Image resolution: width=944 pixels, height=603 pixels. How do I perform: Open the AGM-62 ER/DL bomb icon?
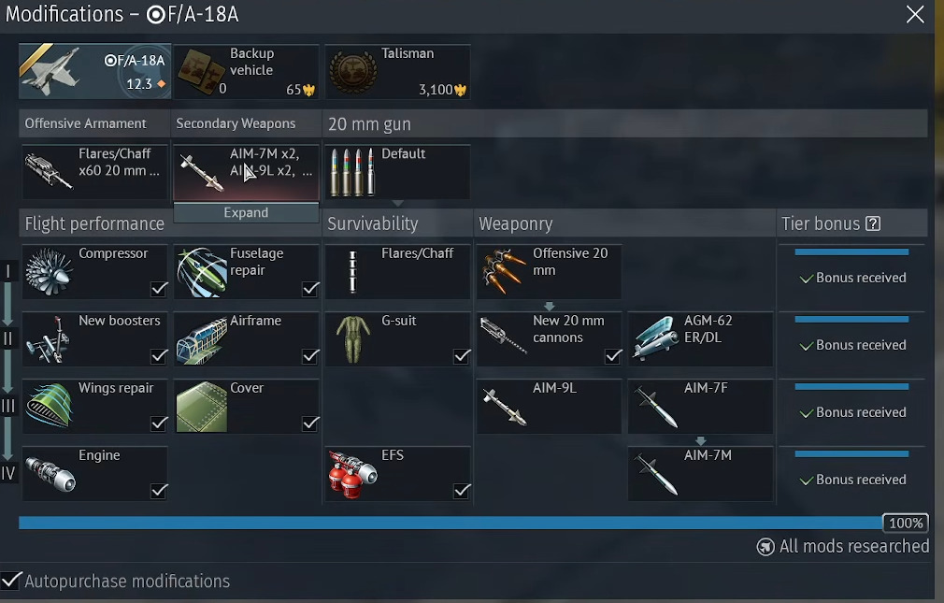[x=655, y=338]
